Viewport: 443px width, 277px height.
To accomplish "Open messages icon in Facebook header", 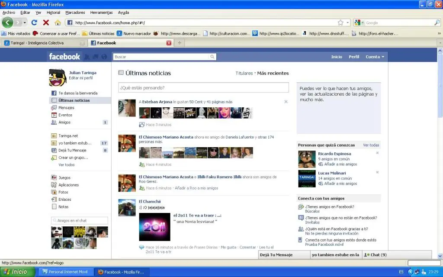I will point(96,57).
